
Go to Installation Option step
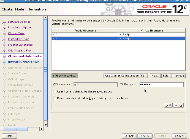tap(20, 28)
